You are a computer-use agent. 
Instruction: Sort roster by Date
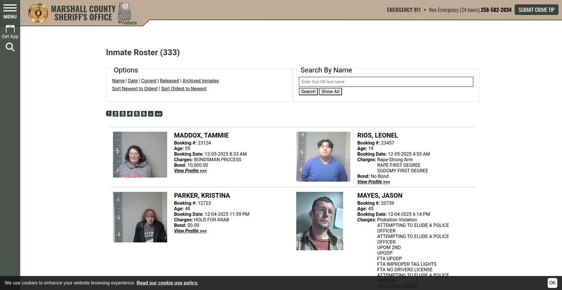[x=133, y=81]
